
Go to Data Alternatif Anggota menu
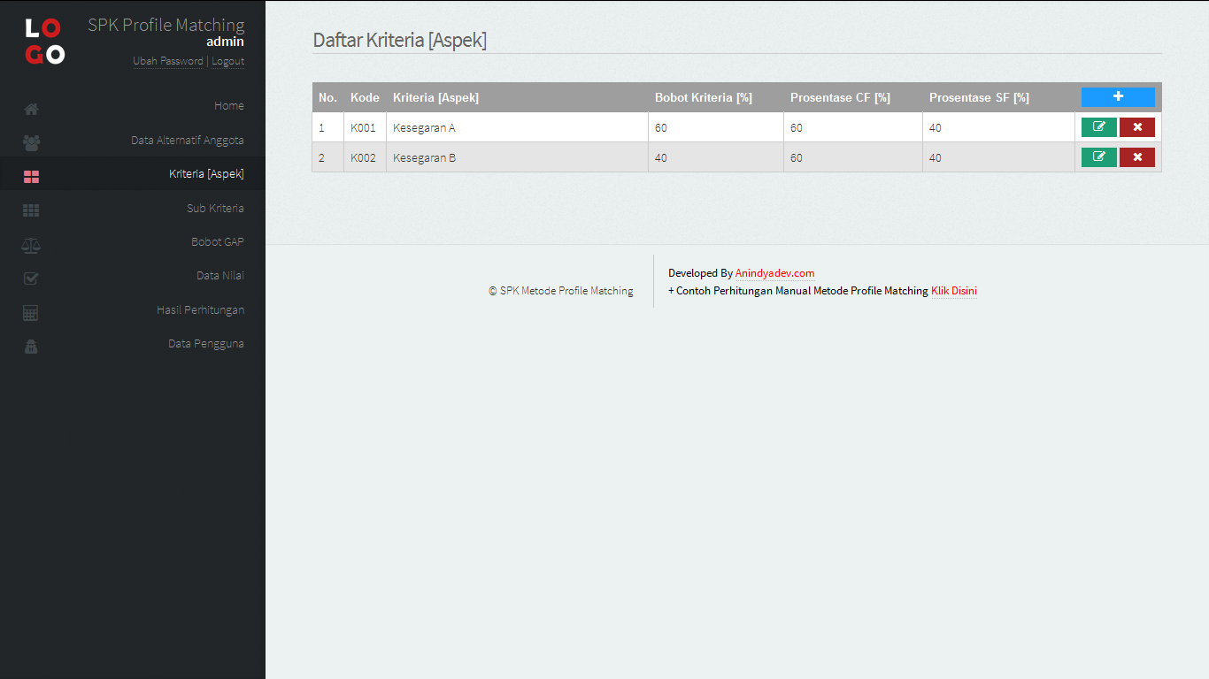point(187,141)
